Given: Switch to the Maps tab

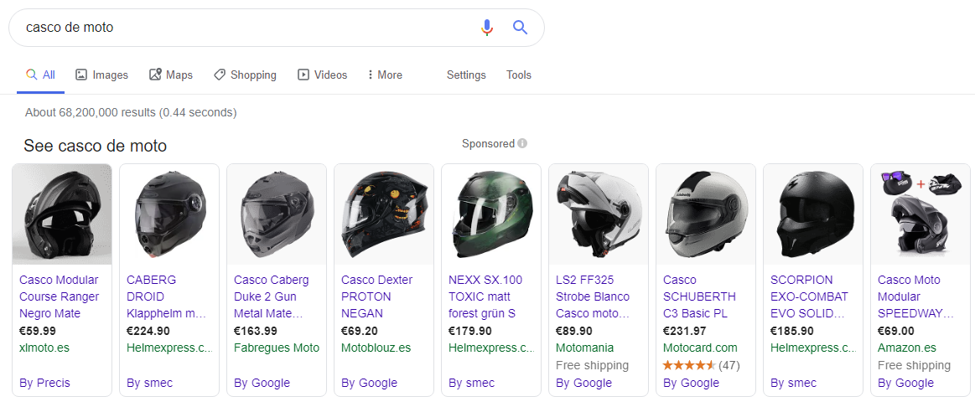Looking at the screenshot, I should click(x=171, y=75).
